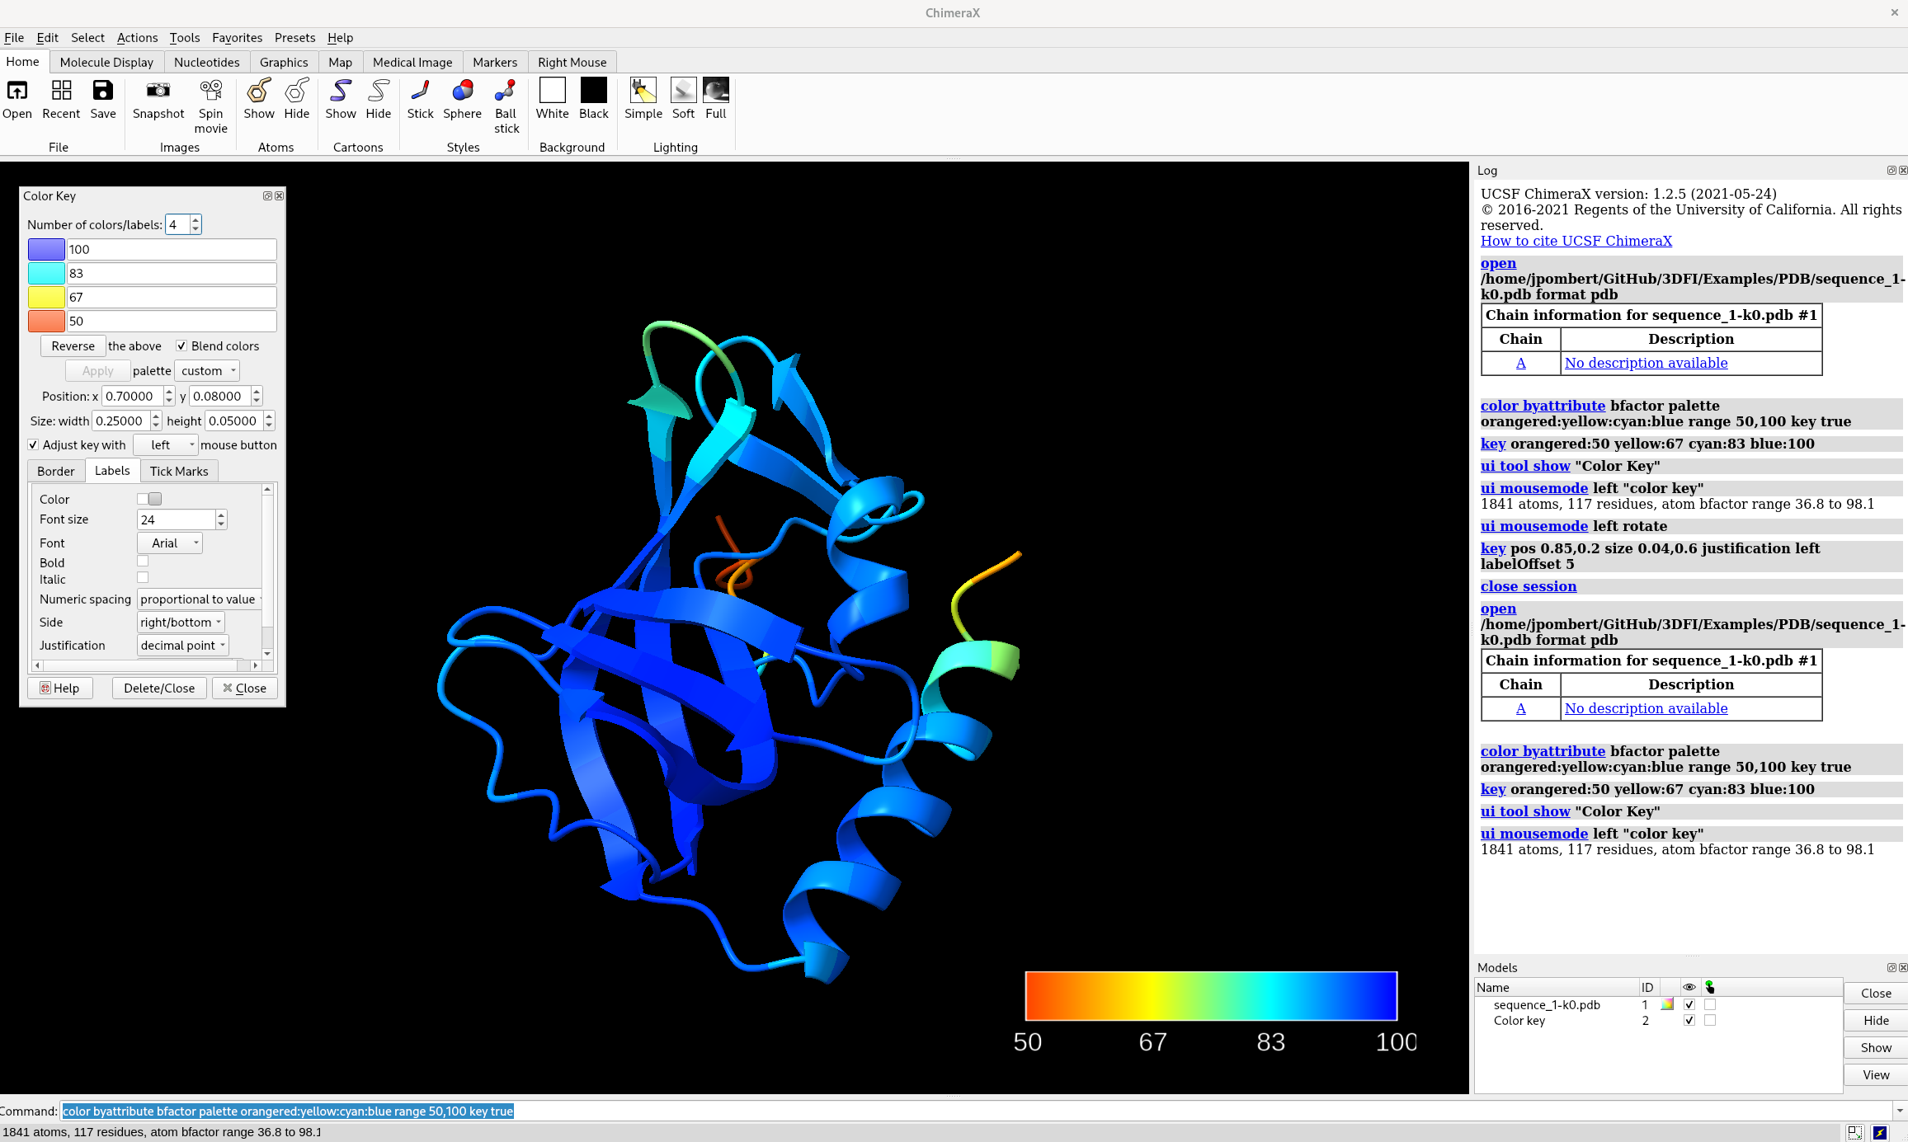This screenshot has height=1142, width=1908.
Task: Choose Soft lighting icon
Action: coord(683,90)
